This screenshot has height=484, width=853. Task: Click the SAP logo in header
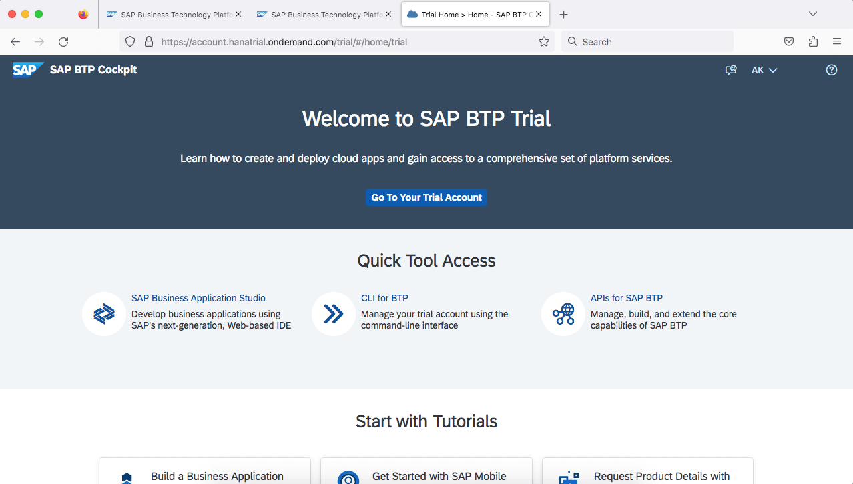point(28,70)
